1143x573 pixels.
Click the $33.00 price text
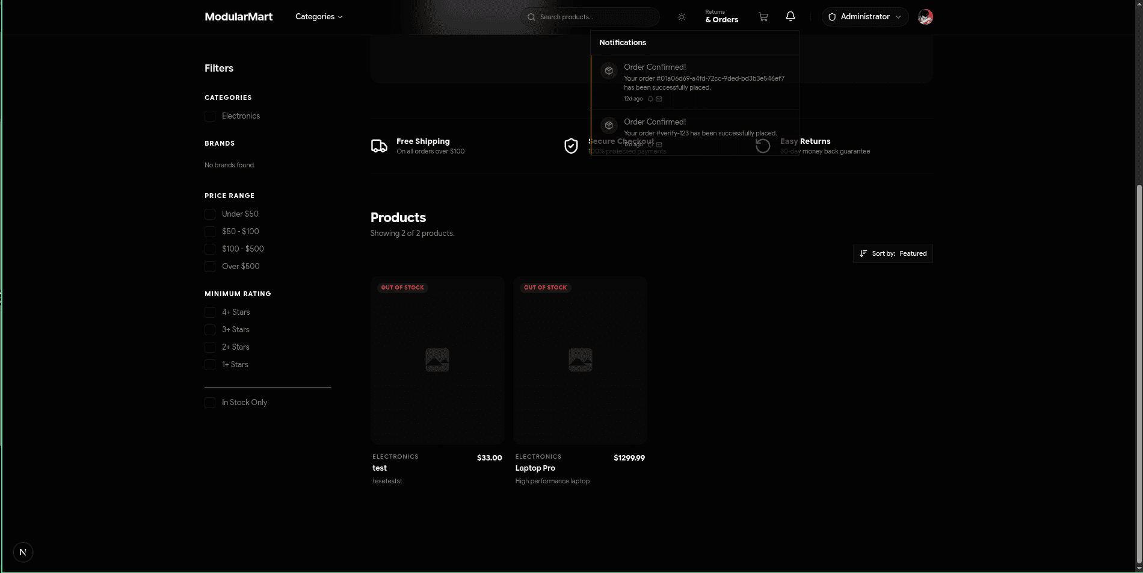[490, 458]
